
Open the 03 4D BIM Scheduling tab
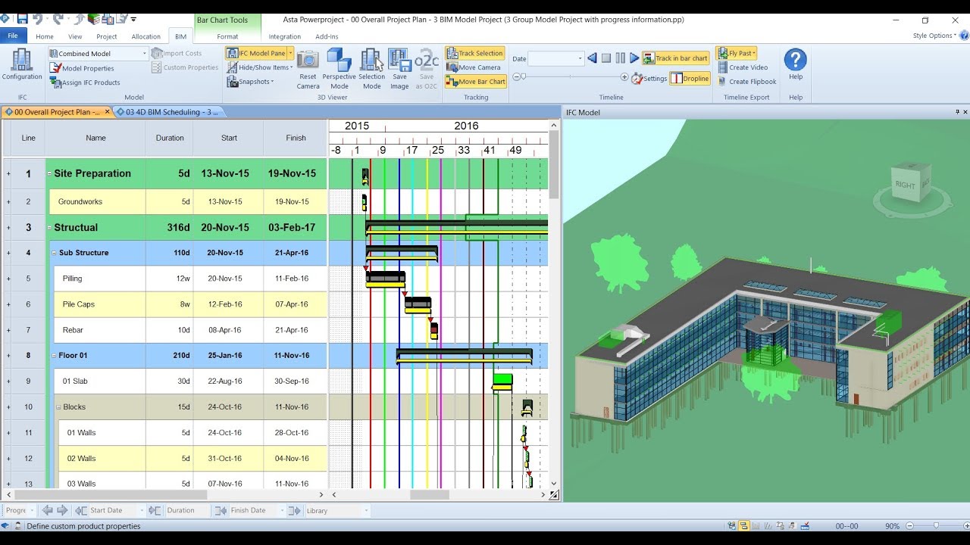coord(167,112)
